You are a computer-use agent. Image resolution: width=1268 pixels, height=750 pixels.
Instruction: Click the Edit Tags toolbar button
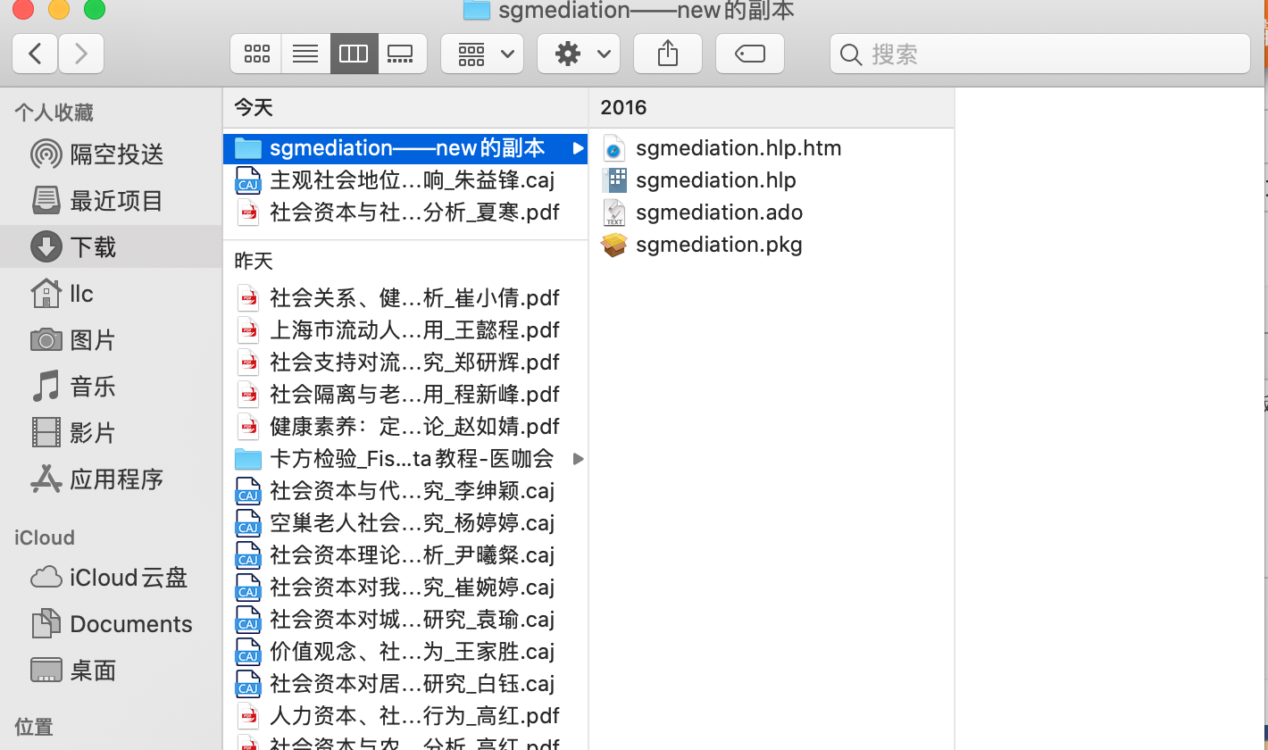[x=750, y=54]
